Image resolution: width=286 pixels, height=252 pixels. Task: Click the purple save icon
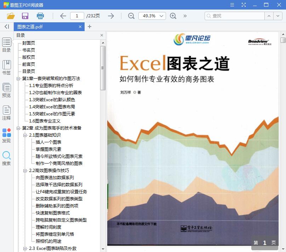pyautogui.click(x=25, y=16)
